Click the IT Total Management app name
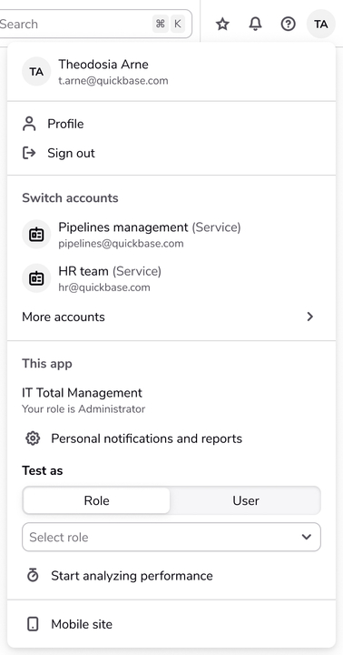Viewport: 343px width, 655px height. pyautogui.click(x=82, y=393)
